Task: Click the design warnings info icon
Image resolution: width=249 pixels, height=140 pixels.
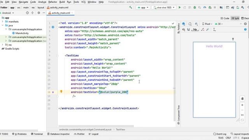Action: click(245, 24)
